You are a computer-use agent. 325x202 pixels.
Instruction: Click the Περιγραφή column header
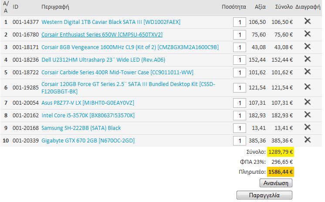click(55, 7)
